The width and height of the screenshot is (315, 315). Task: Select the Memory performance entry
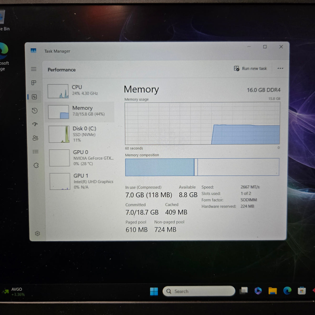tap(80, 112)
